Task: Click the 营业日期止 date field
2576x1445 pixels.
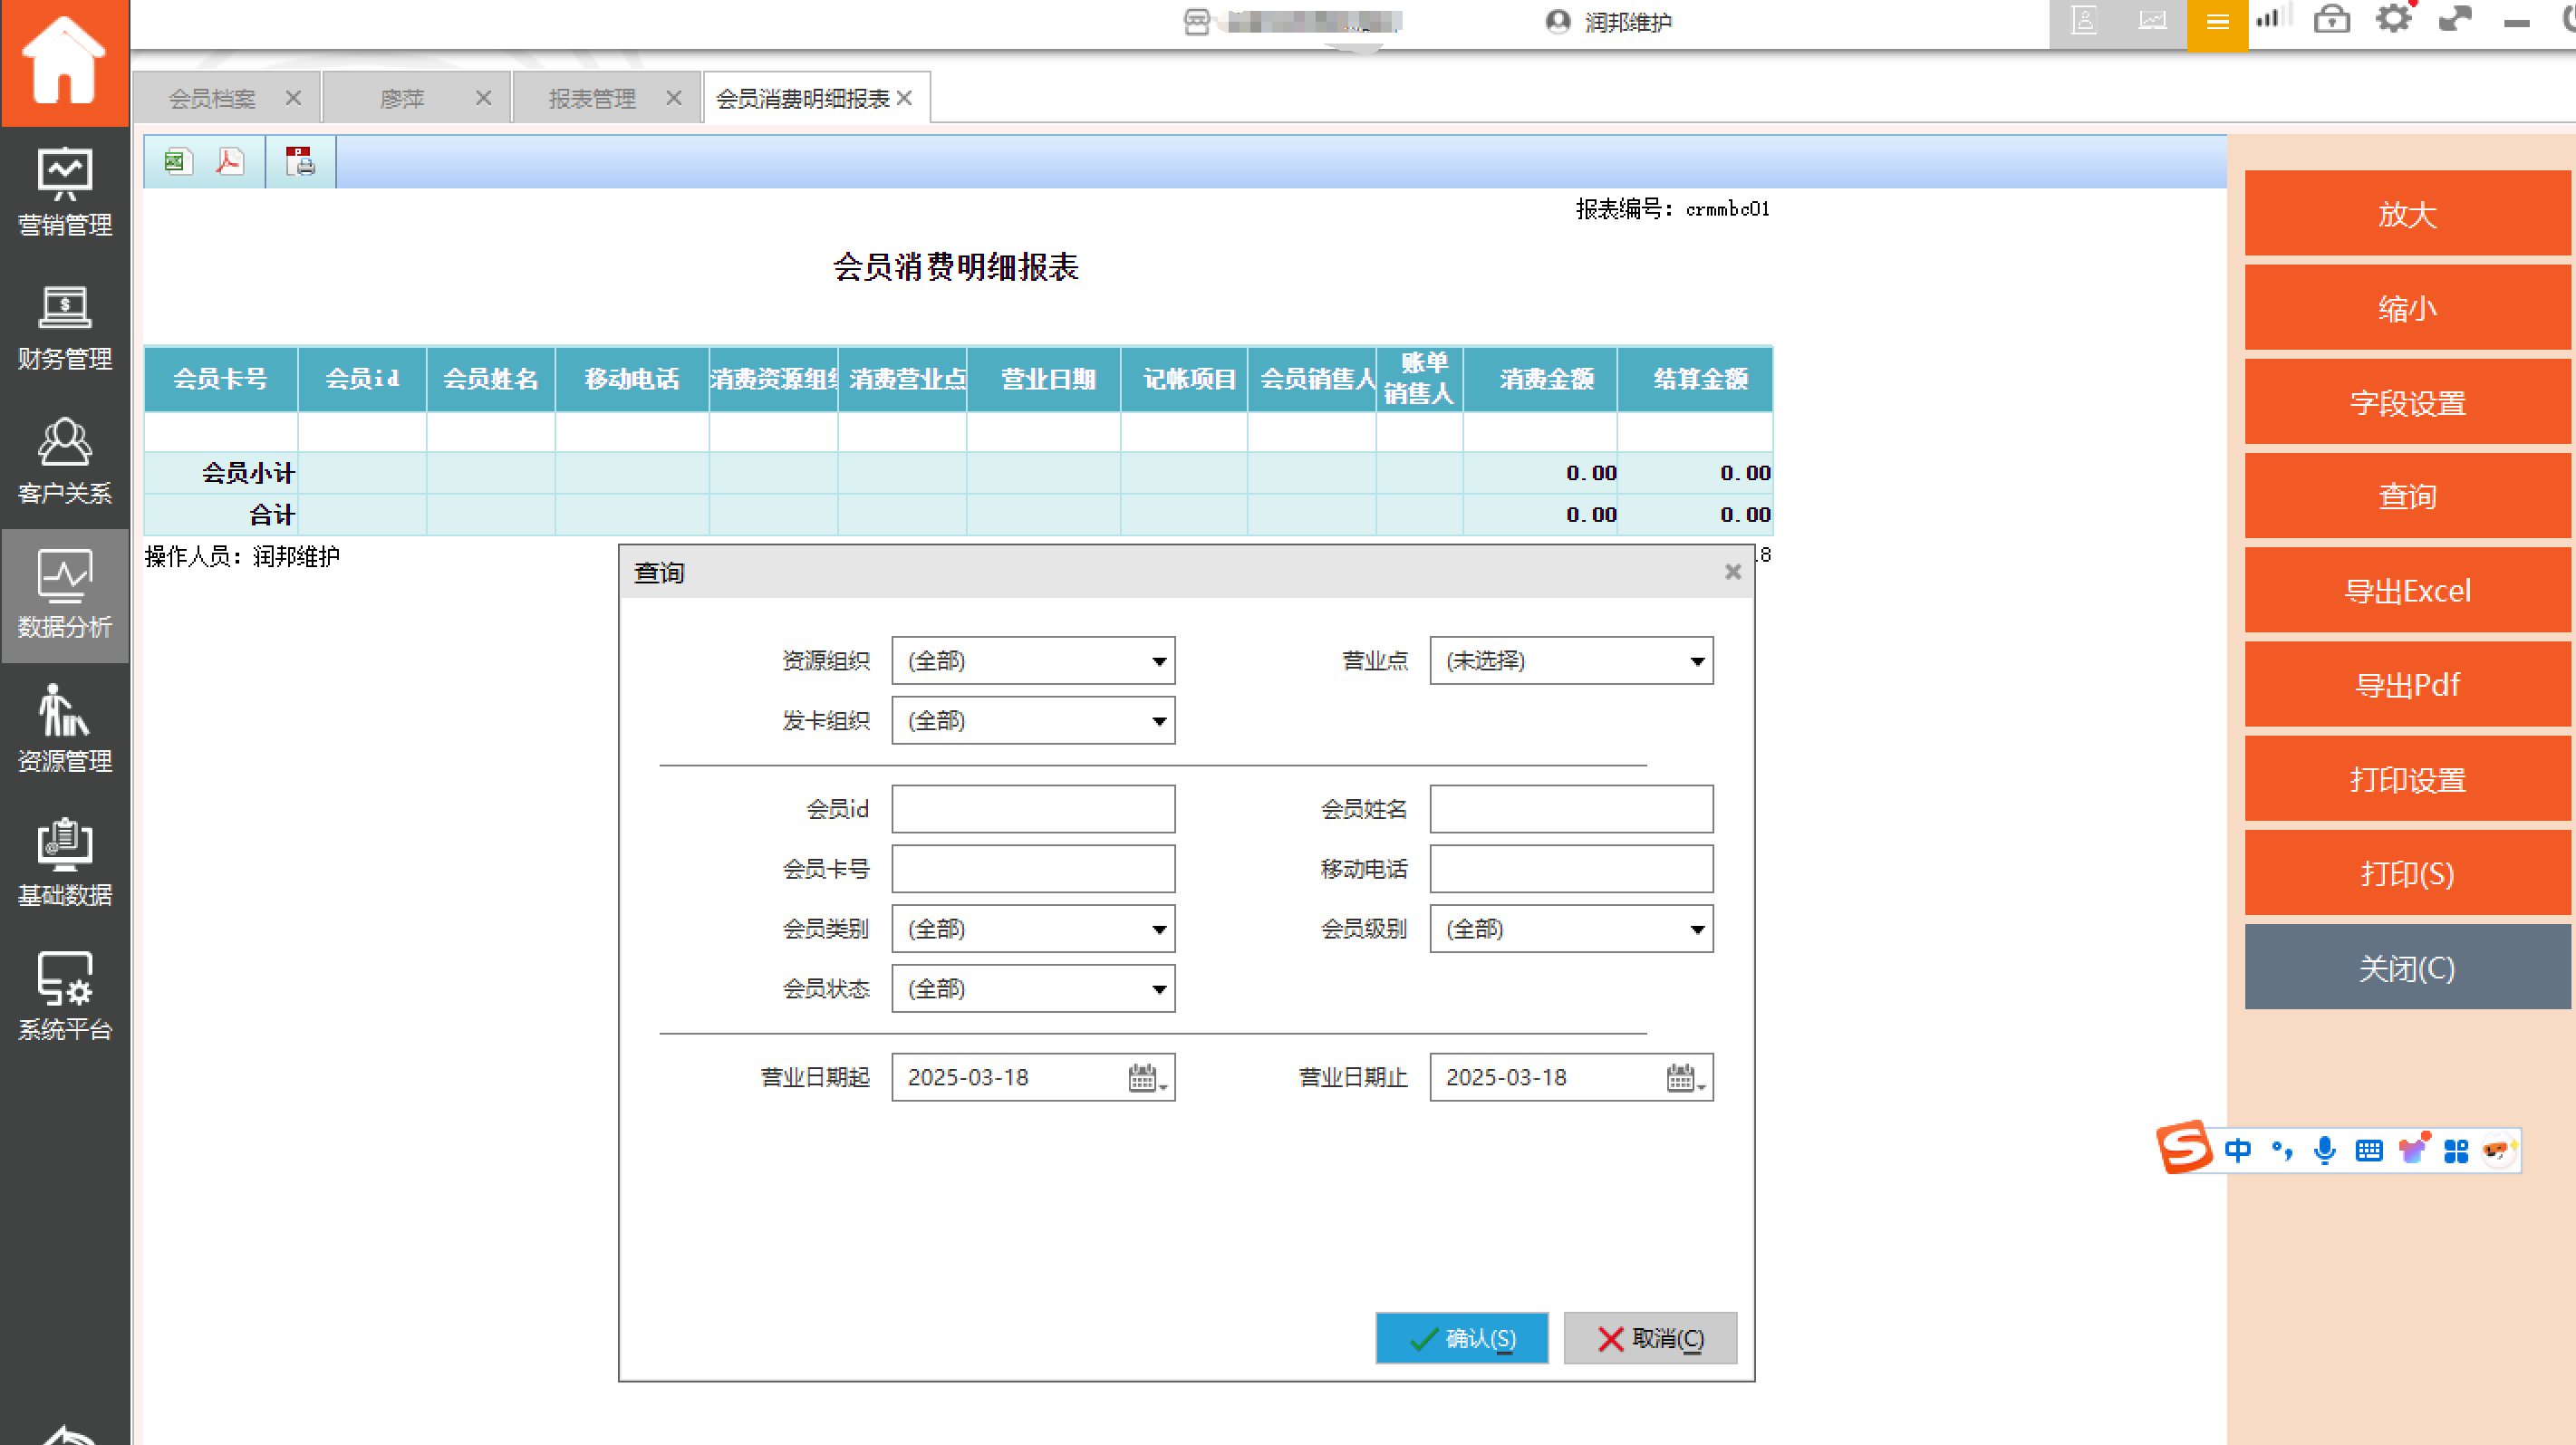Action: click(1571, 1077)
